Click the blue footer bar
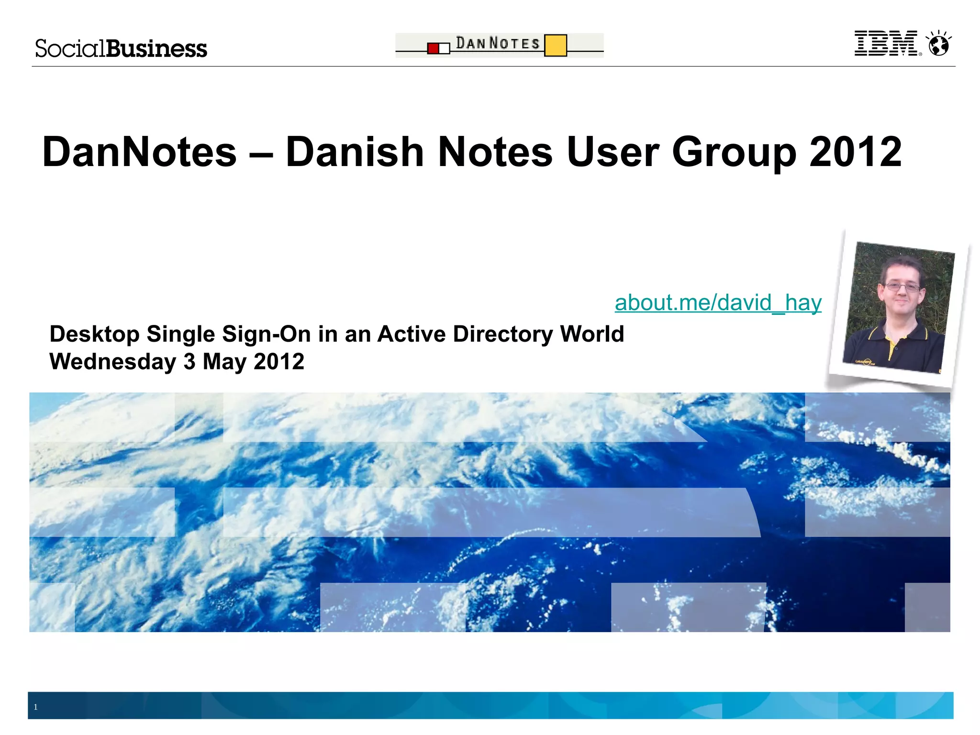 coord(490,705)
